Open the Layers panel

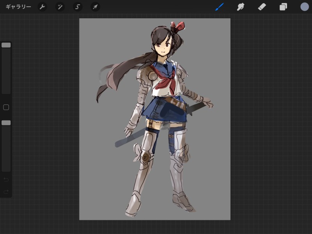pyautogui.click(x=283, y=7)
